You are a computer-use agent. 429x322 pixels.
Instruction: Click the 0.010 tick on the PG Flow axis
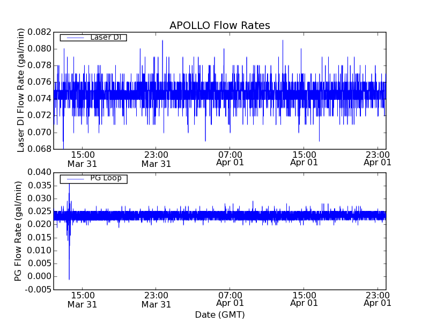39,251
